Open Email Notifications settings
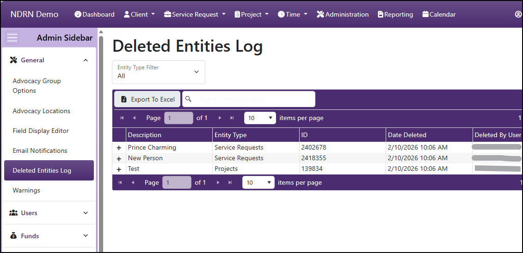The image size is (523, 253). (49, 151)
